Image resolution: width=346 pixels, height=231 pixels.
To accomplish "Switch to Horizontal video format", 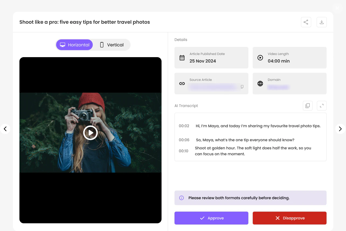I will click(x=74, y=45).
